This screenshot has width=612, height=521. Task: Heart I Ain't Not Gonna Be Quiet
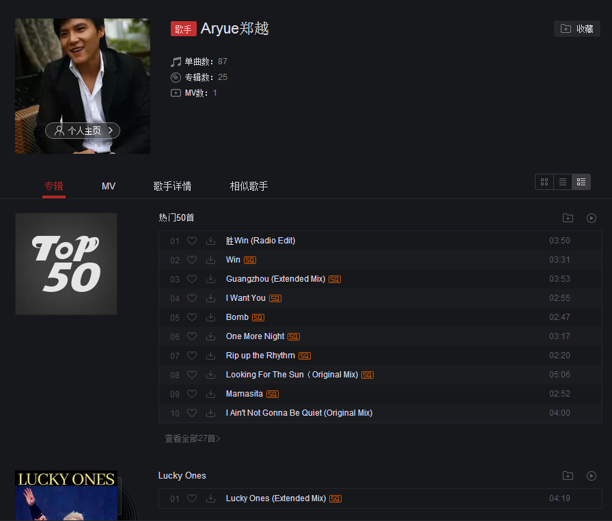[192, 413]
